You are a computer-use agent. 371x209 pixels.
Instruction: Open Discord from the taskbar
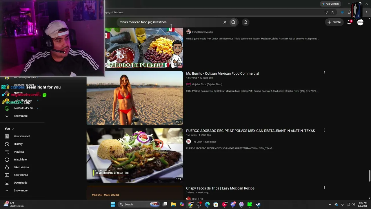[233, 204]
